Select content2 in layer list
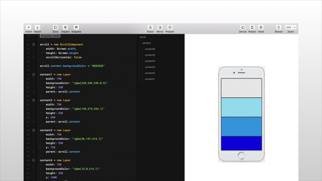322x181 pixels. pyautogui.click(x=150, y=73)
